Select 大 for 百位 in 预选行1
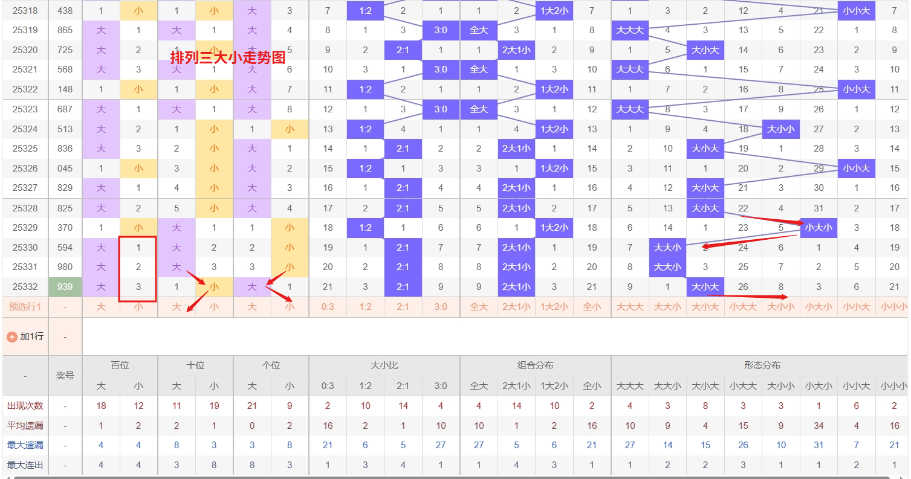The height and width of the screenshot is (479, 911). point(101,307)
